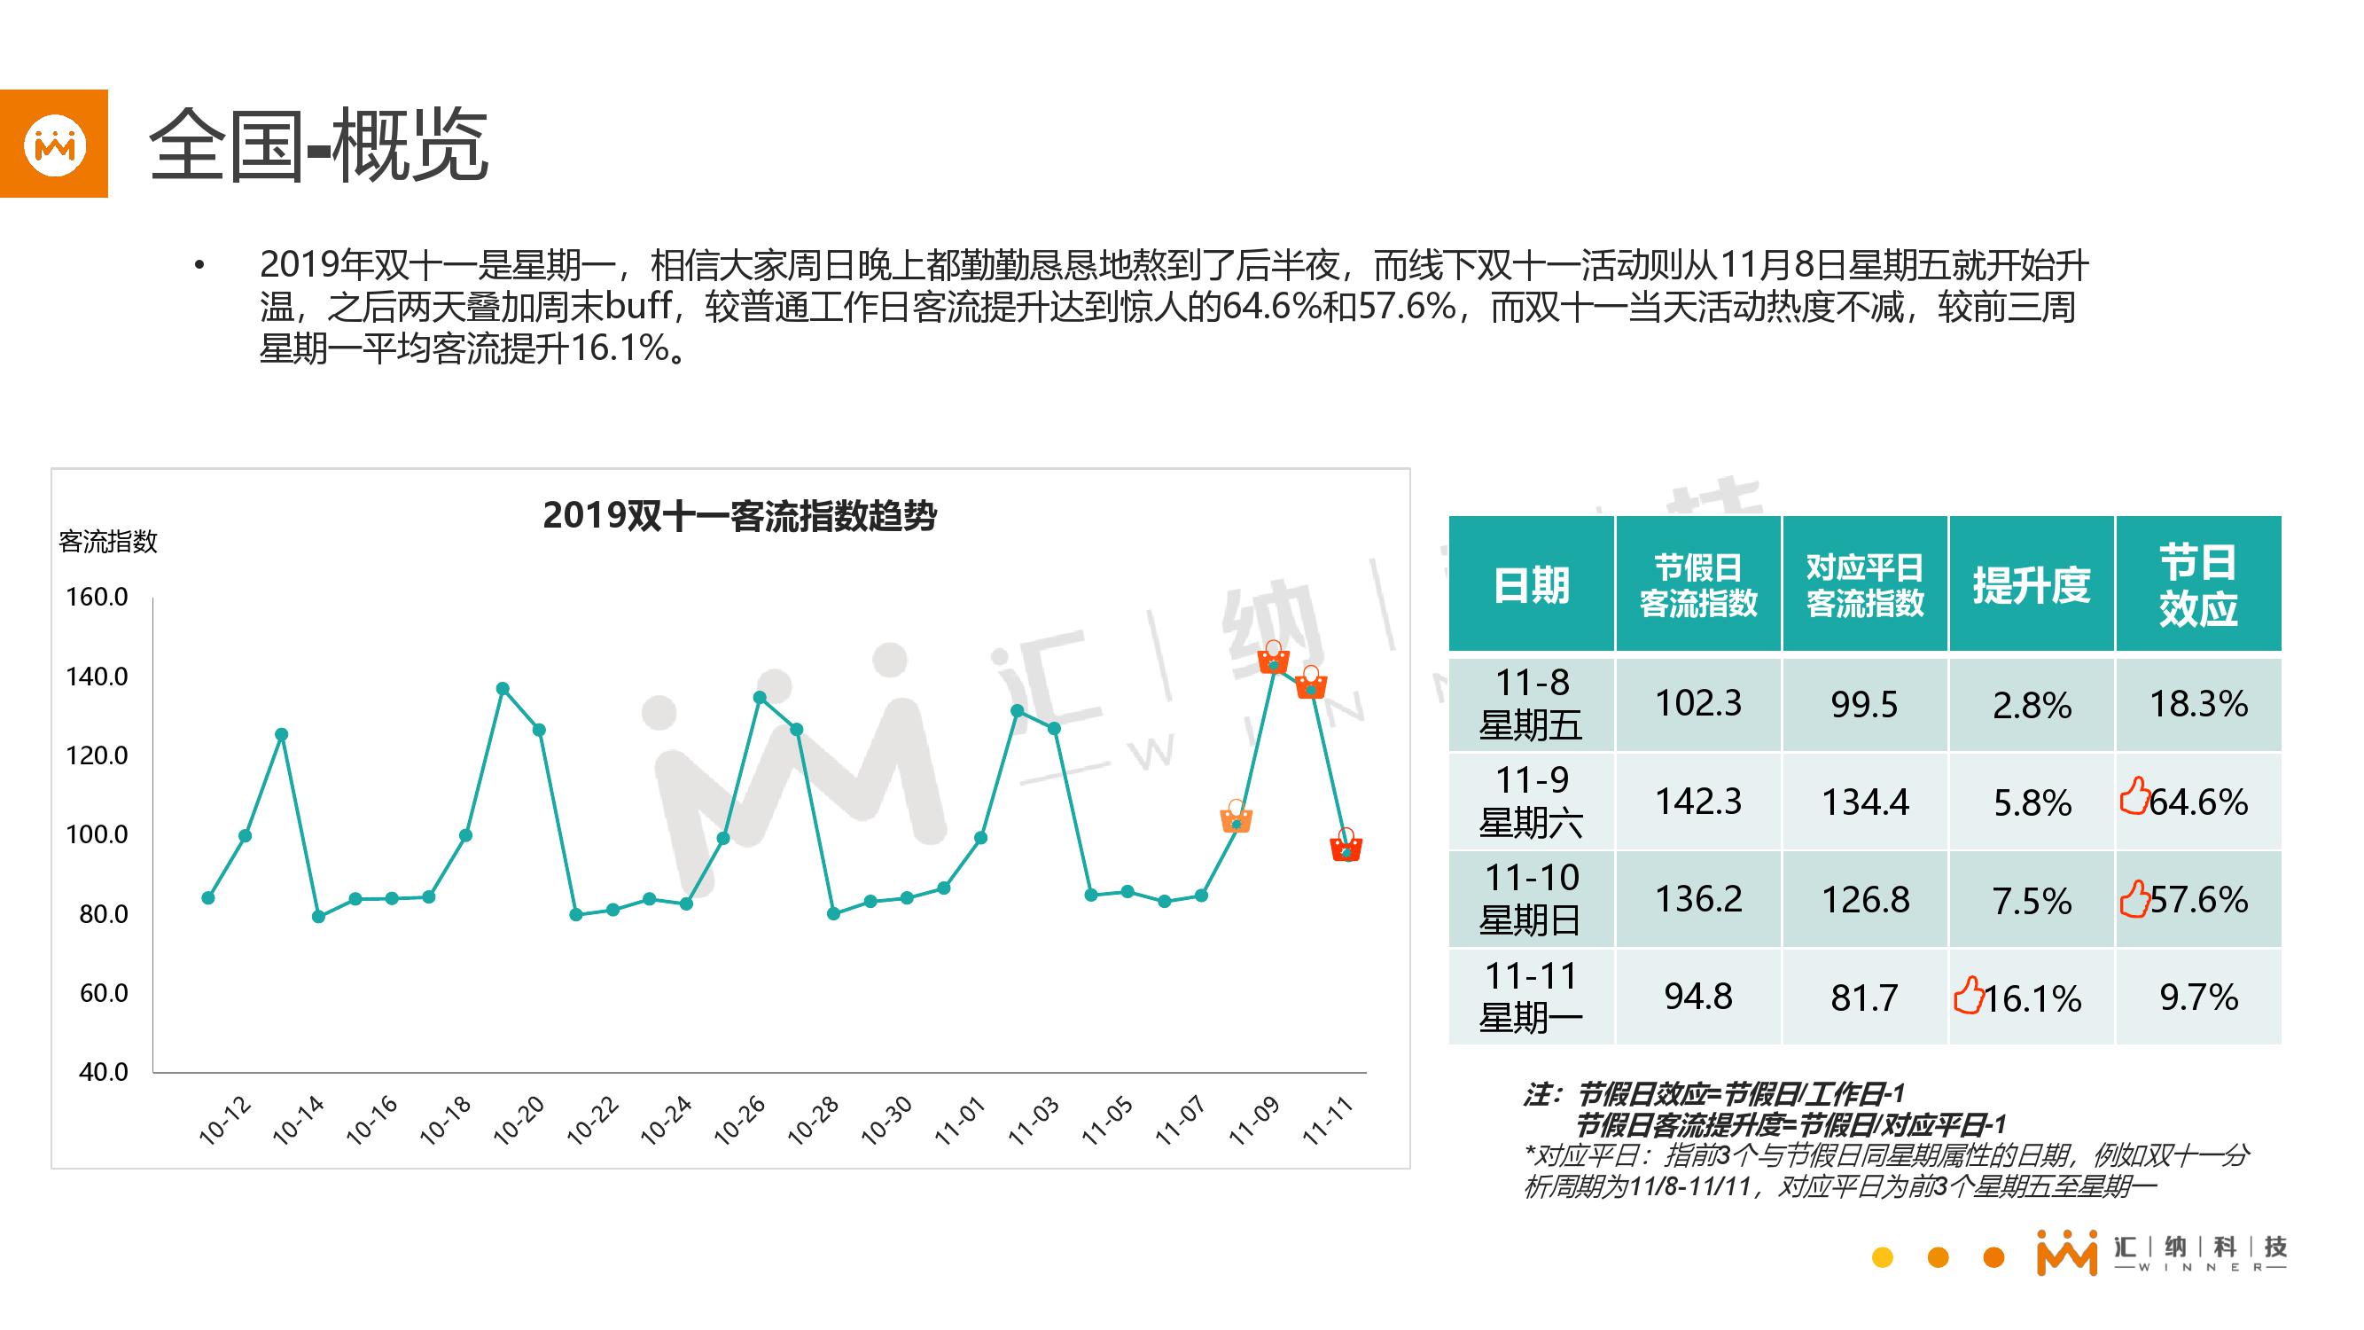Screen dimensions: 2364x1330
Task: Click the Winner logo at bottom right
Action: (x=2067, y=1253)
